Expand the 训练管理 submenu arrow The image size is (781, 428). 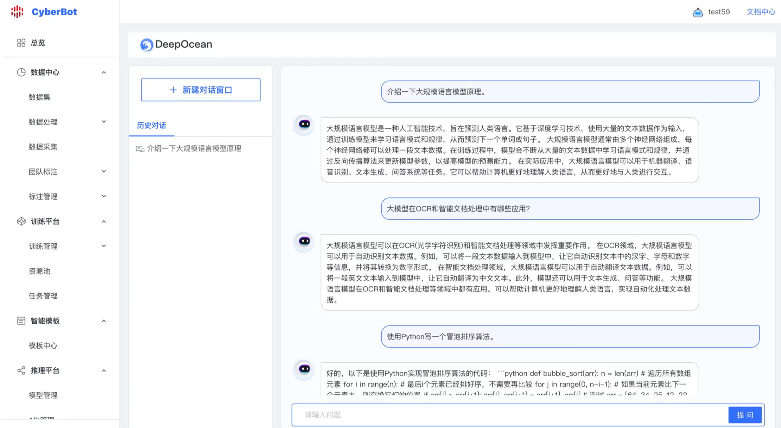[104, 246]
